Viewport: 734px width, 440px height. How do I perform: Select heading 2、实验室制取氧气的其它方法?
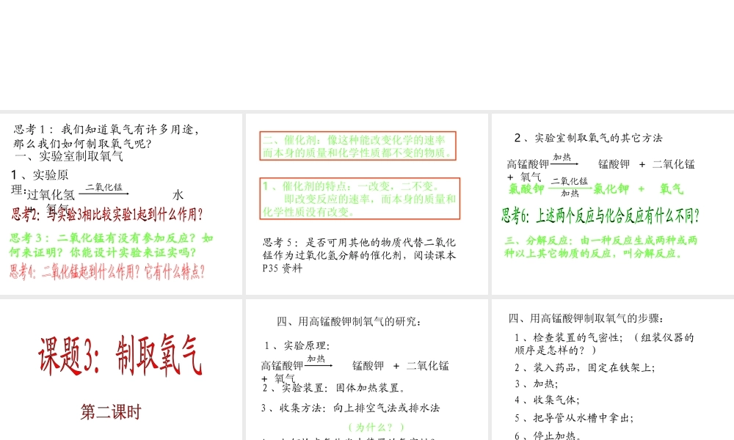(x=588, y=137)
